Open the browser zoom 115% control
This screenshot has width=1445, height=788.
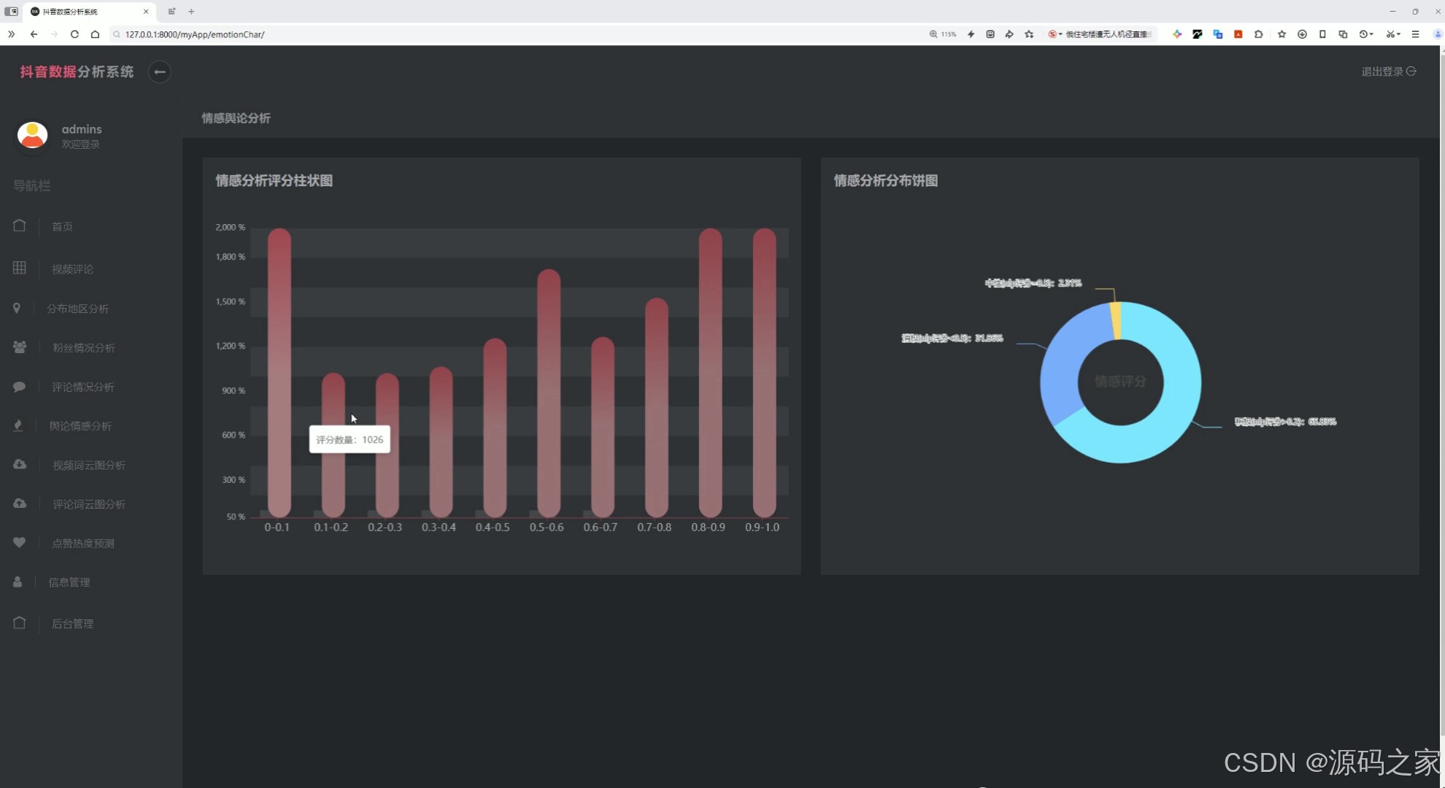[x=942, y=34]
